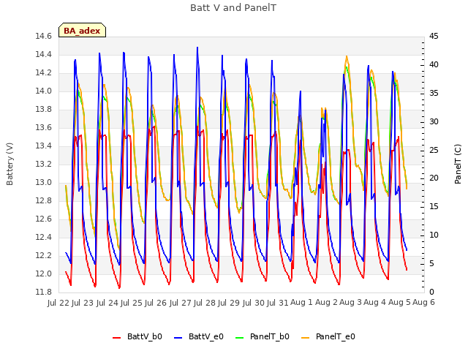468x351 pixels.
Task: Click the 12.0 left axis value
Action: pyautogui.click(x=44, y=274)
